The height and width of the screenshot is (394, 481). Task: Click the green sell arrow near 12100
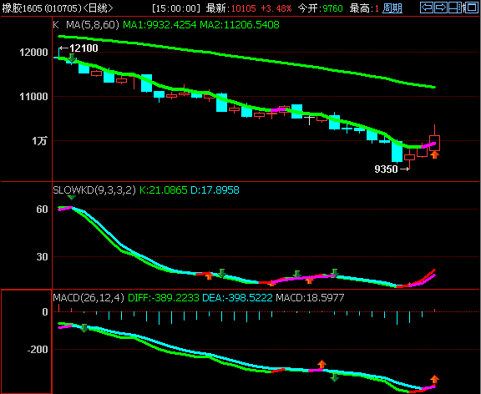tap(72, 58)
